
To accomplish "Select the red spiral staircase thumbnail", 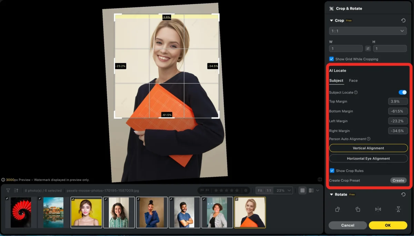I will (x=21, y=212).
